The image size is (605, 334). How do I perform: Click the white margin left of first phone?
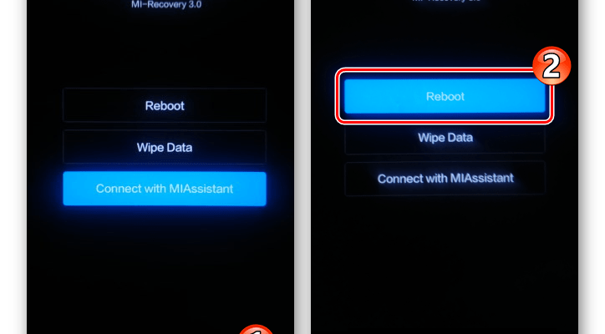click(x=11, y=167)
